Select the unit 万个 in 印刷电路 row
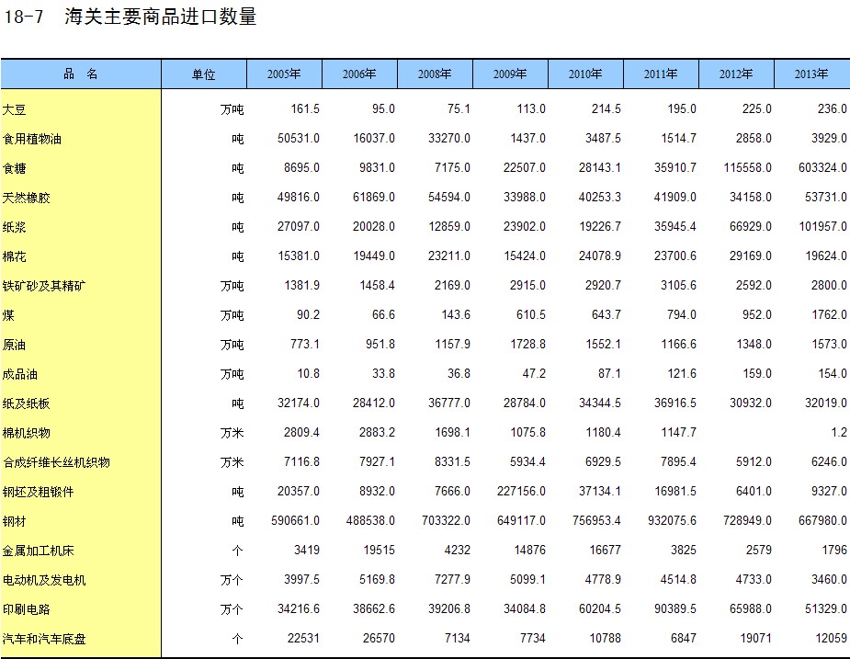Image resolution: width=850 pixels, height=659 pixels. [x=232, y=609]
